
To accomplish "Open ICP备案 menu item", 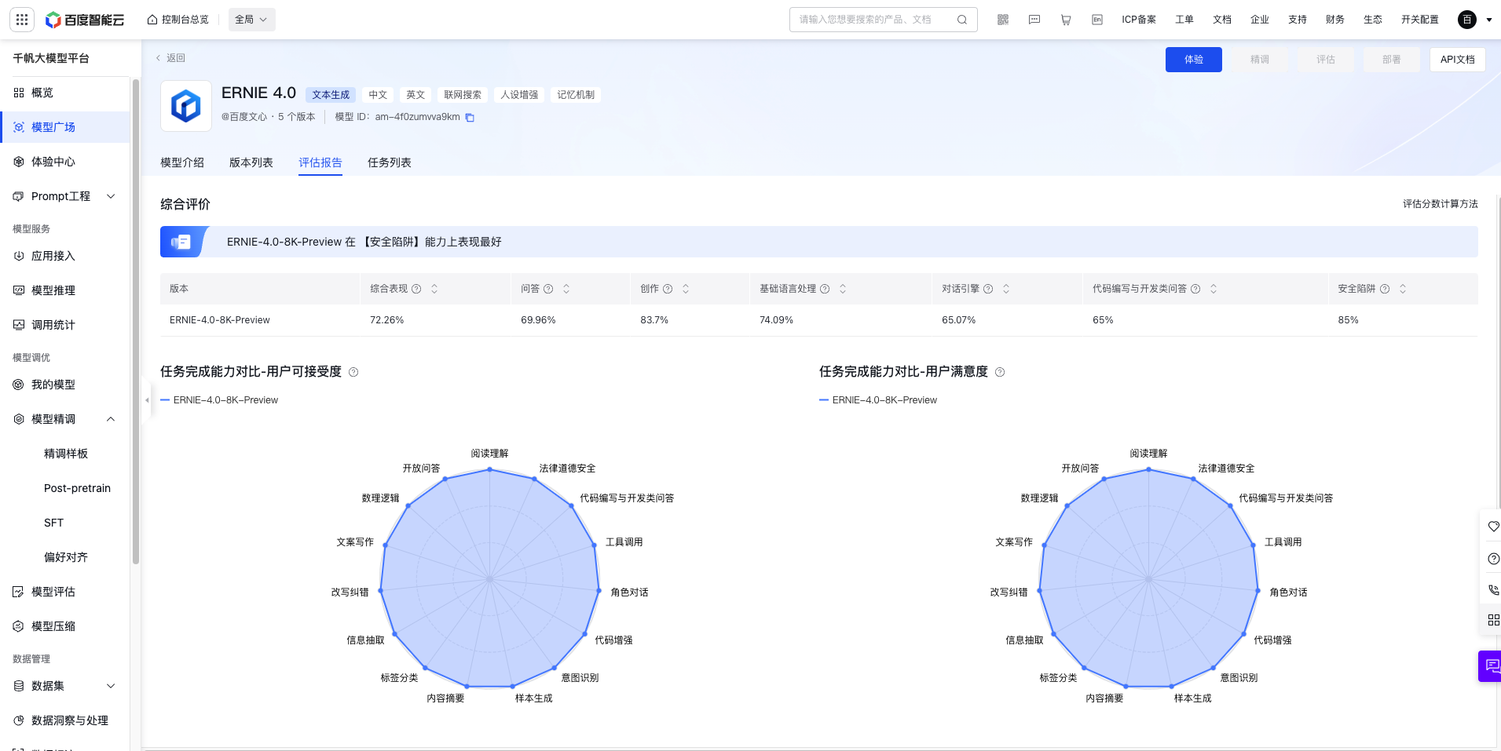I will coord(1139,20).
